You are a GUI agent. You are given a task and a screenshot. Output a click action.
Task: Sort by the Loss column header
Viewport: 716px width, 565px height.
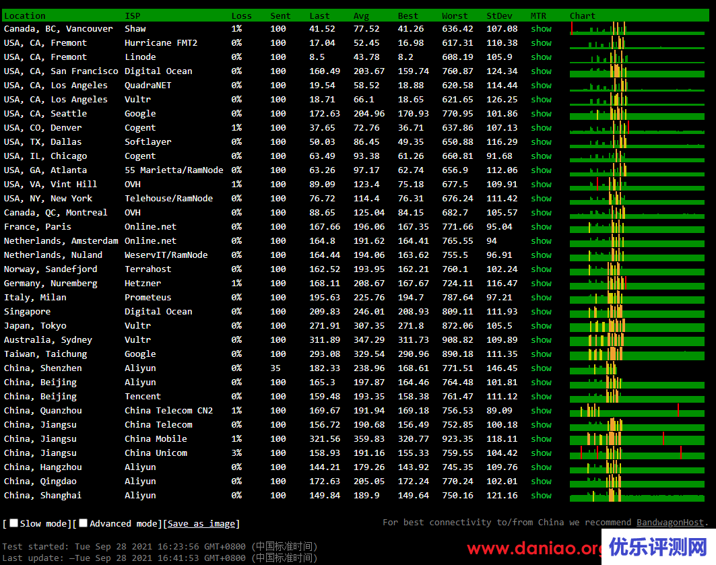(x=242, y=16)
